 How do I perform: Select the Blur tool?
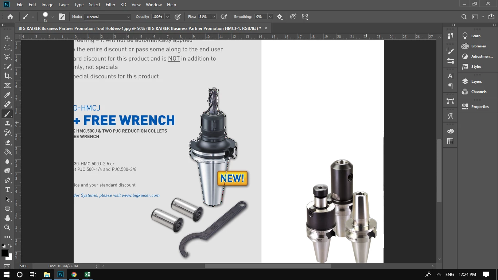(x=7, y=161)
